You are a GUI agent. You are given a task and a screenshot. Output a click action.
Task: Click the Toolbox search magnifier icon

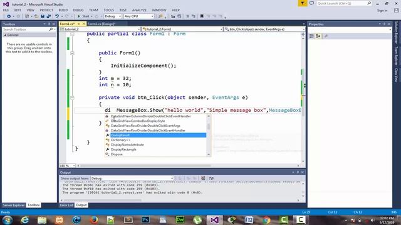(51, 29)
